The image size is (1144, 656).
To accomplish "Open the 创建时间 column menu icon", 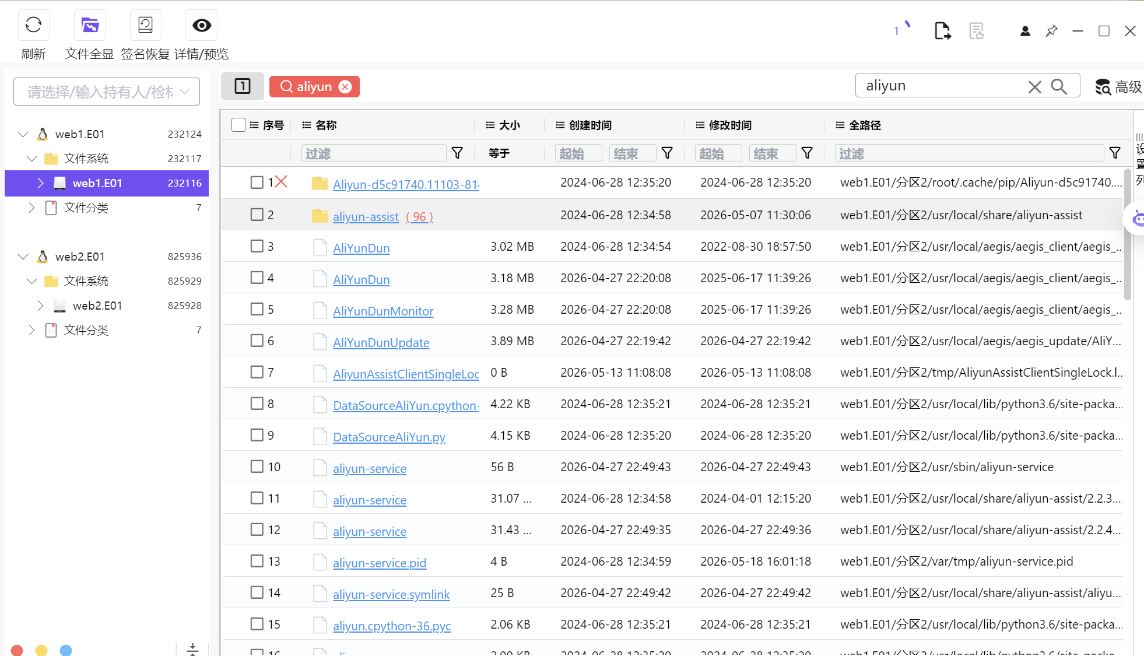I will tap(560, 125).
